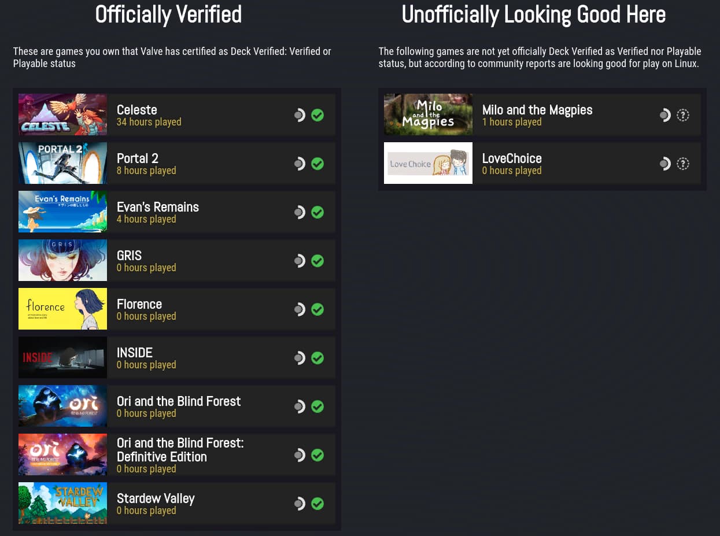
Task: Click the '34 hours played' text under Celeste
Action: tap(149, 122)
